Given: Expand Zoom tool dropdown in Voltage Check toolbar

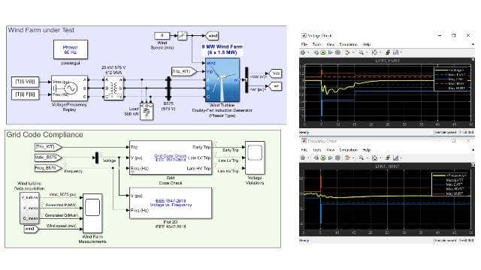Looking at the screenshot, I should 367,52.
